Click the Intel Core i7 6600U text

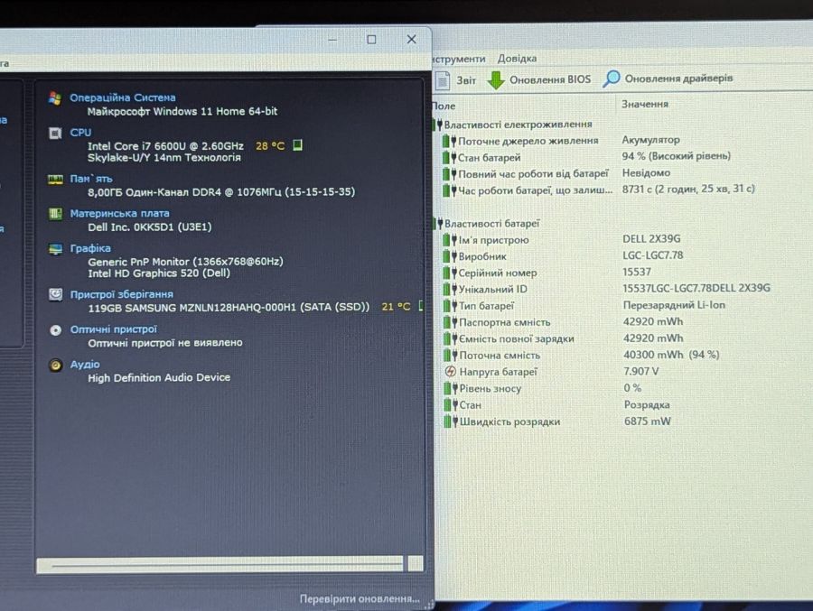[165, 146]
